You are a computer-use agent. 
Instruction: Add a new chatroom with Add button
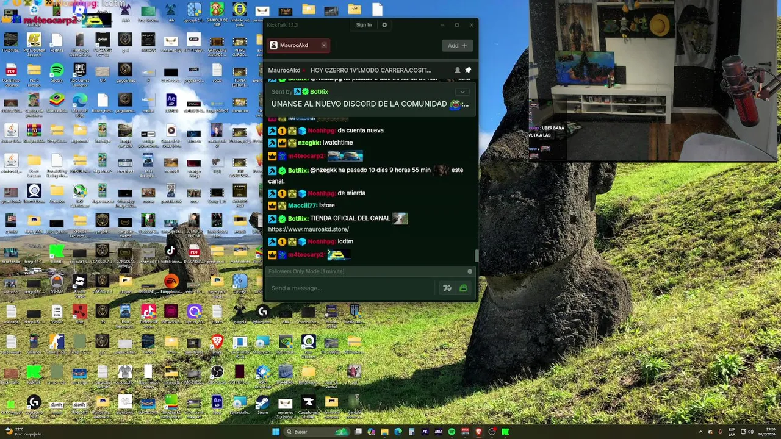(x=457, y=45)
